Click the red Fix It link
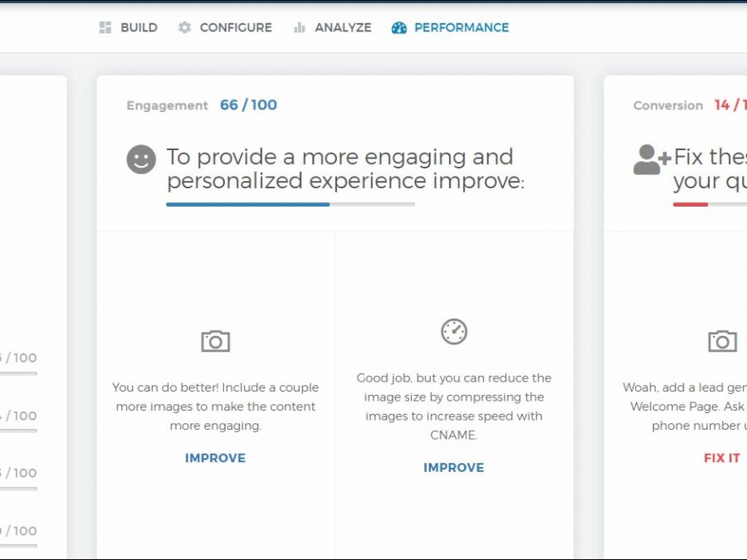 pyautogui.click(x=721, y=458)
